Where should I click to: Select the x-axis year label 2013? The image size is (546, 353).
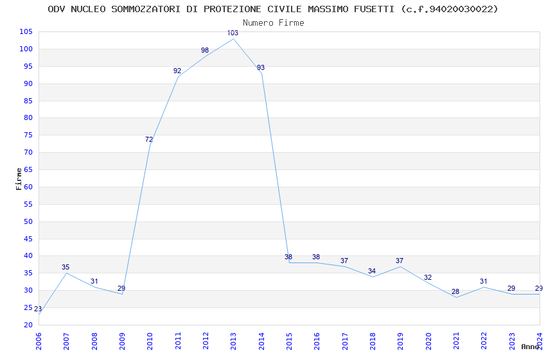[233, 341]
